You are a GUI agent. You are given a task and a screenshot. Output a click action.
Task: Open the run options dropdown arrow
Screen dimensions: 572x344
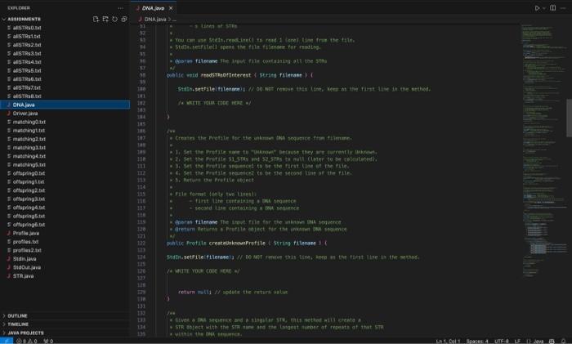coord(544,8)
